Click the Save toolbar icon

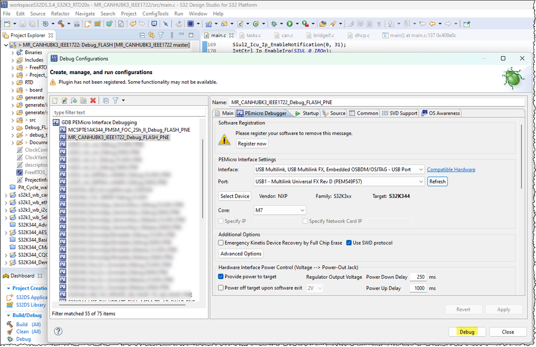(x=21, y=24)
